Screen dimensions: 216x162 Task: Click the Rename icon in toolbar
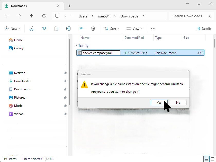point(68,29)
